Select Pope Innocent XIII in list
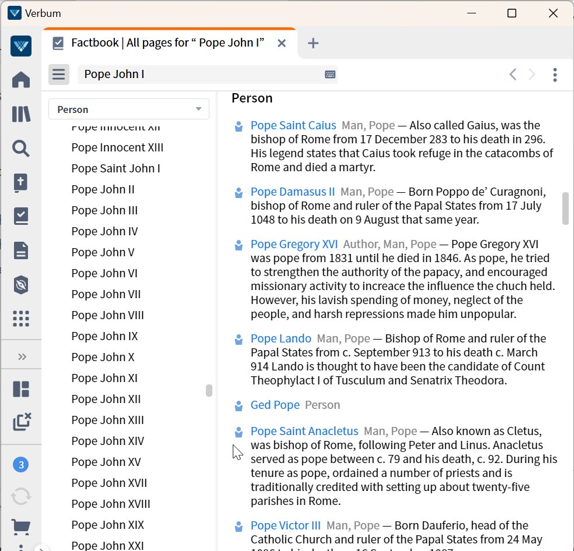574x551 pixels. [117, 147]
